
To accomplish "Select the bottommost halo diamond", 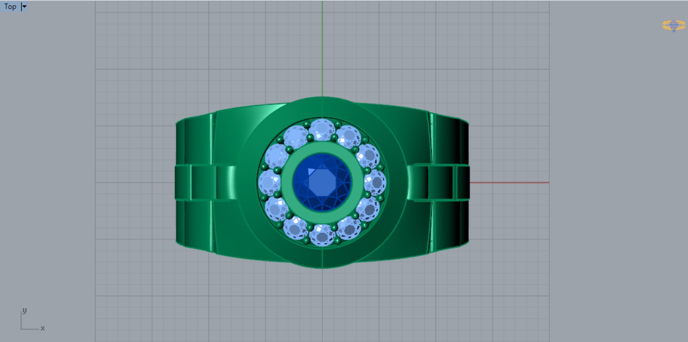I will point(322,235).
